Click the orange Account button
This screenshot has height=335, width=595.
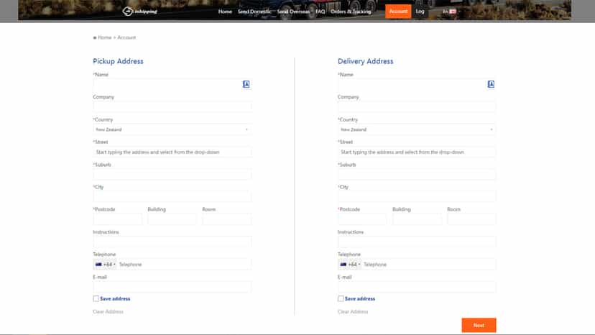tap(398, 12)
